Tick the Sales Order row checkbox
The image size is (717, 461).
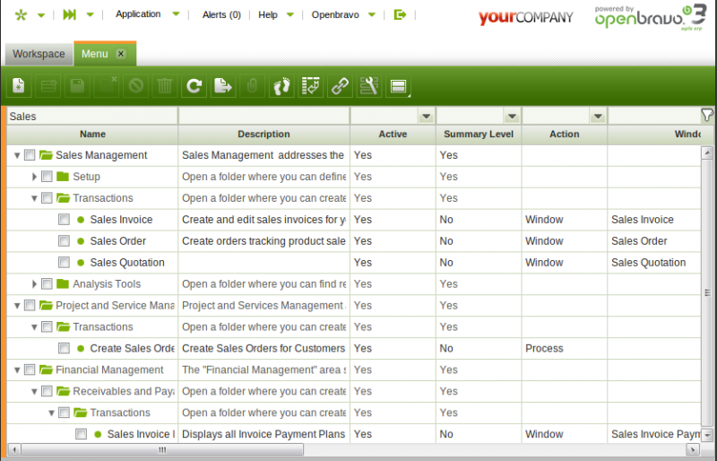(65, 241)
